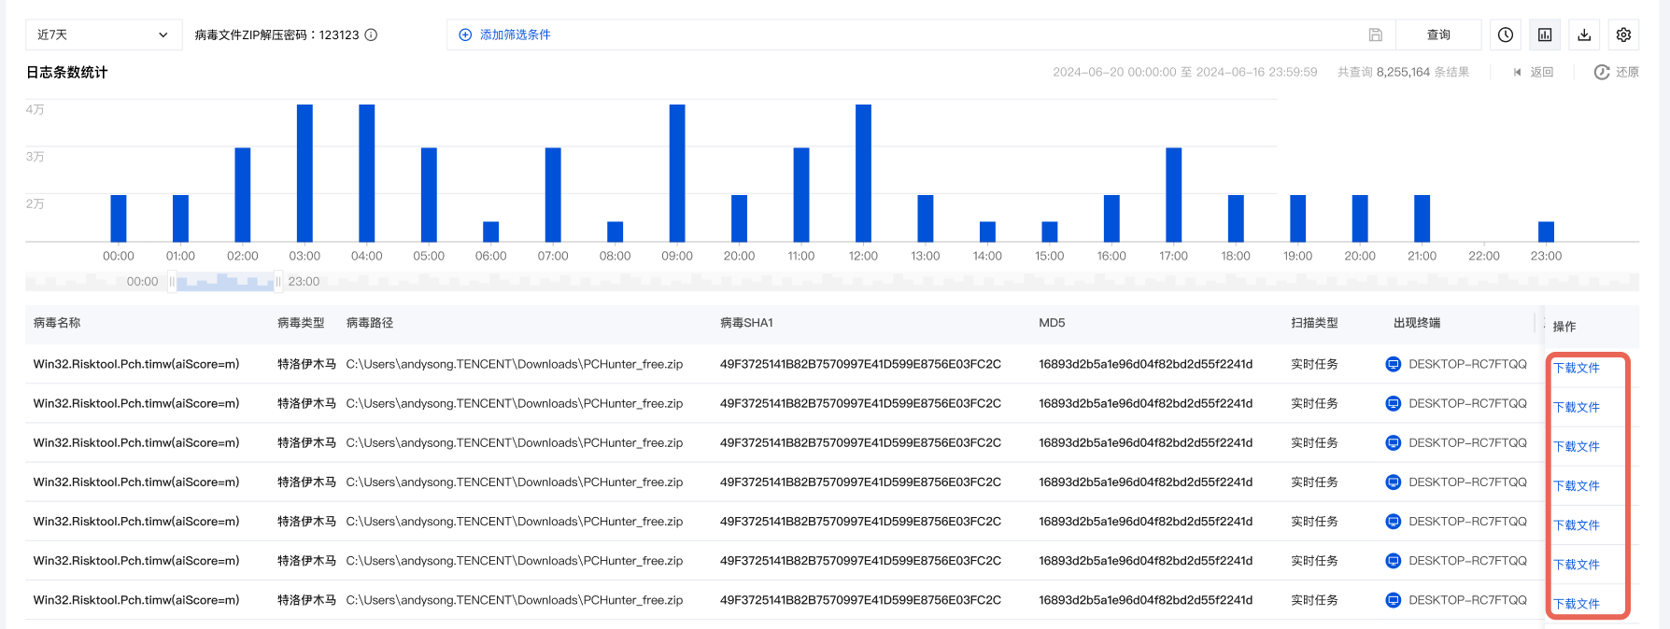Click the 09:00 bar in the chart
Screen dimensions: 1670x629
point(677,173)
